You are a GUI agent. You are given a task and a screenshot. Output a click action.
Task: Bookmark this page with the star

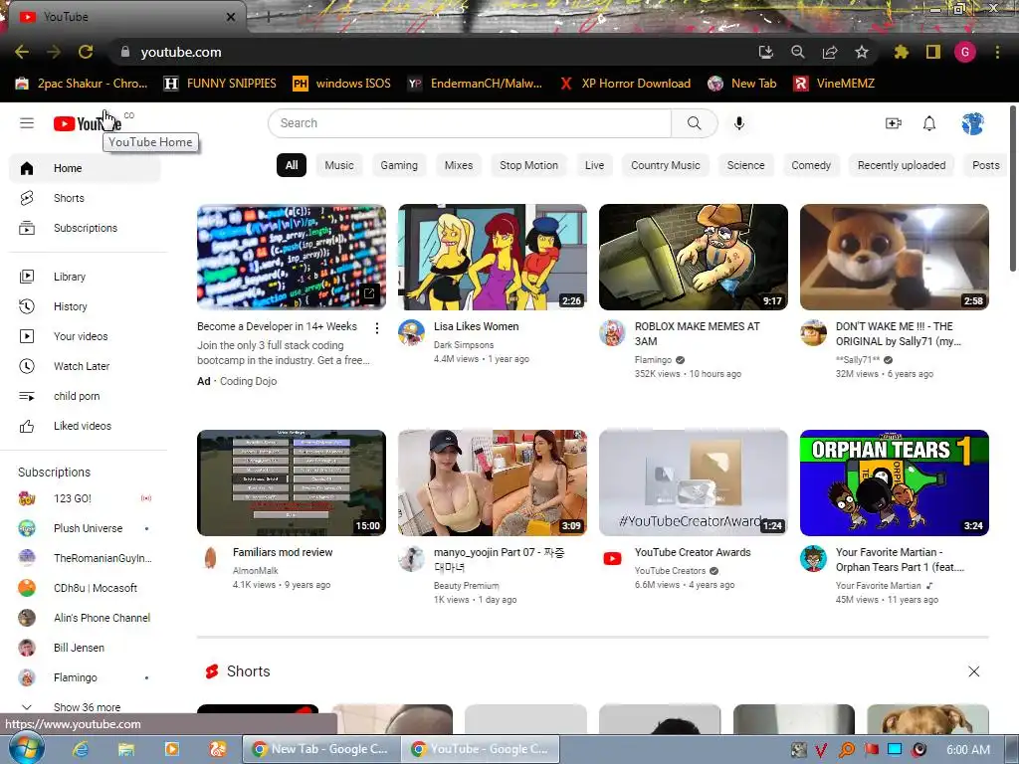coord(862,52)
